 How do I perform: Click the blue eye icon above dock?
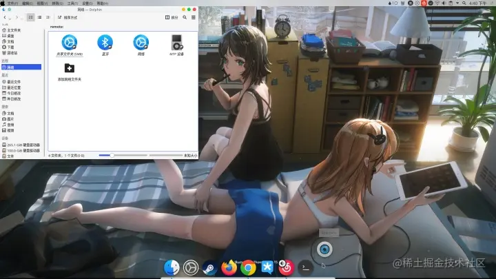tap(324, 249)
